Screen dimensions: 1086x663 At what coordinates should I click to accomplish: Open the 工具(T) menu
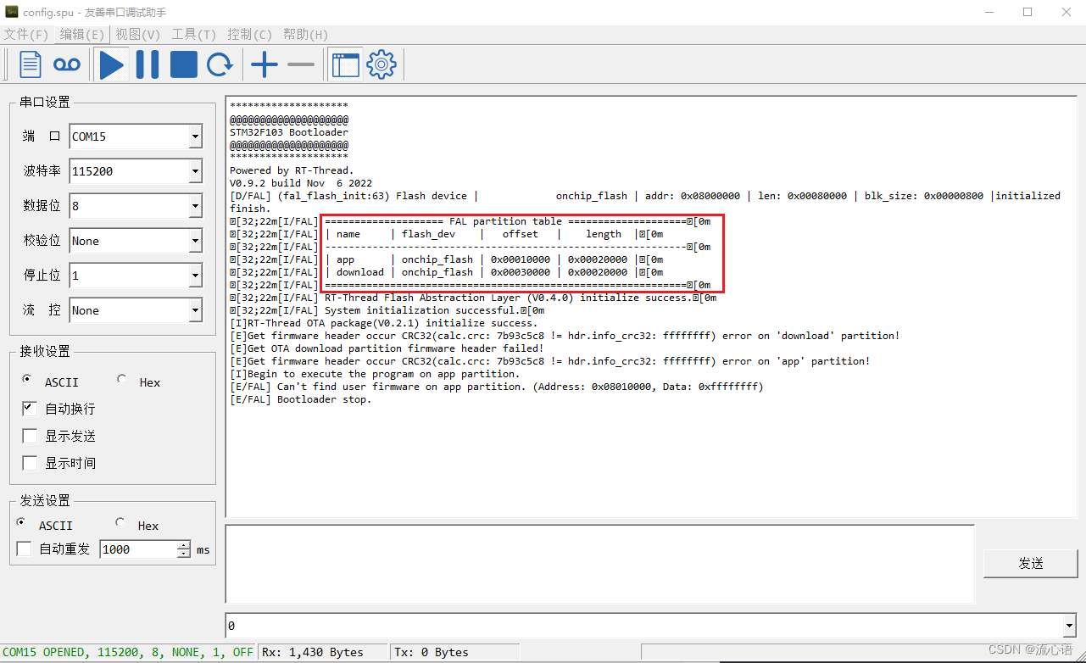pyautogui.click(x=193, y=35)
